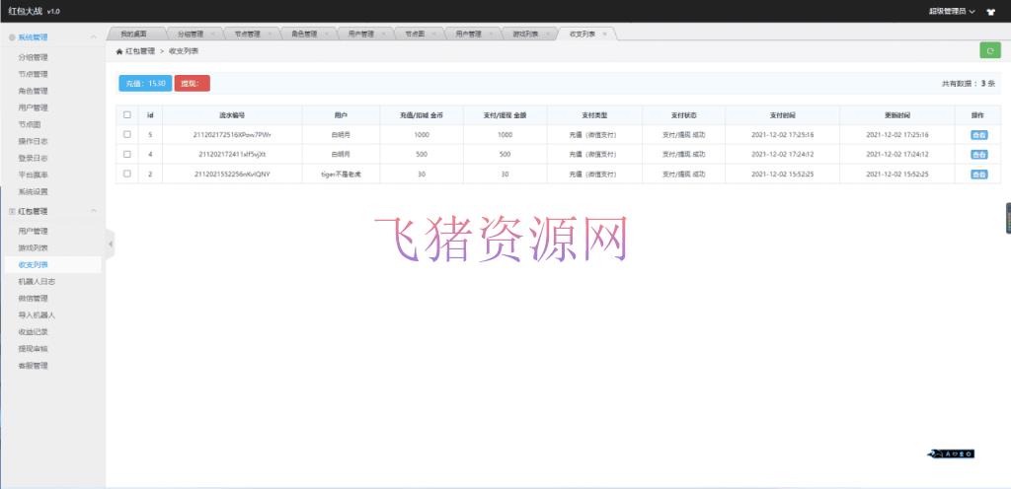Screen dimensions: 1011x489
Task: Click payment time 2021-12-02 17:25:16 in 支付时间 column
Action: [782, 135]
